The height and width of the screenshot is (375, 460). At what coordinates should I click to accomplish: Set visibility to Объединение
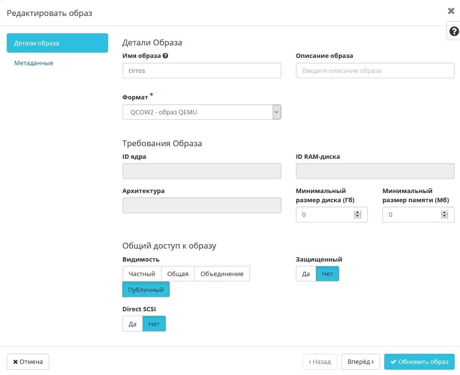(222, 274)
